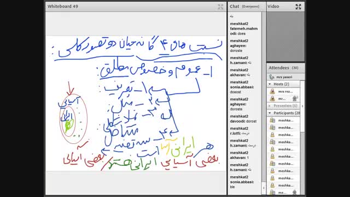
Task: Collapse the Hosts (2) group
Action: point(270,84)
